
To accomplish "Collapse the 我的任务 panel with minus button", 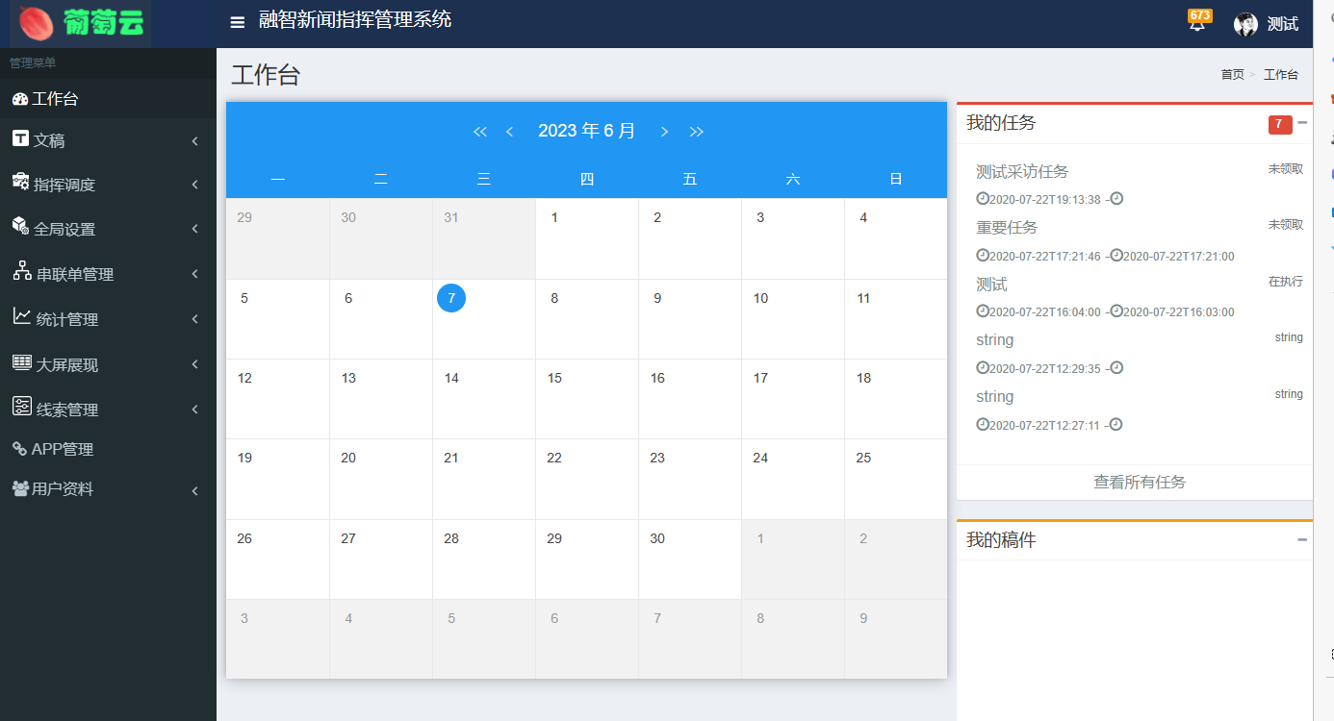I will pos(1302,123).
